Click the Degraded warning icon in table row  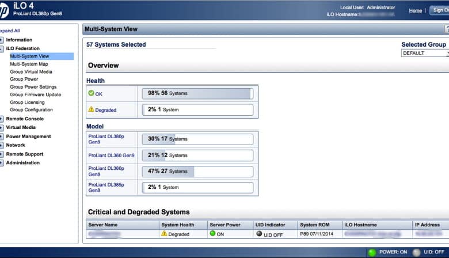click(x=164, y=233)
